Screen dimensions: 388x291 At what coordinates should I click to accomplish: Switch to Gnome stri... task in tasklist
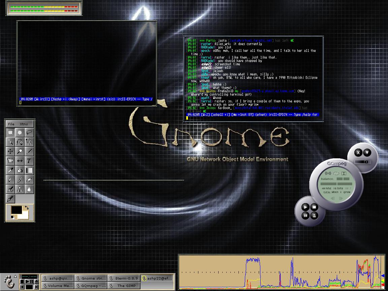click(x=91, y=278)
